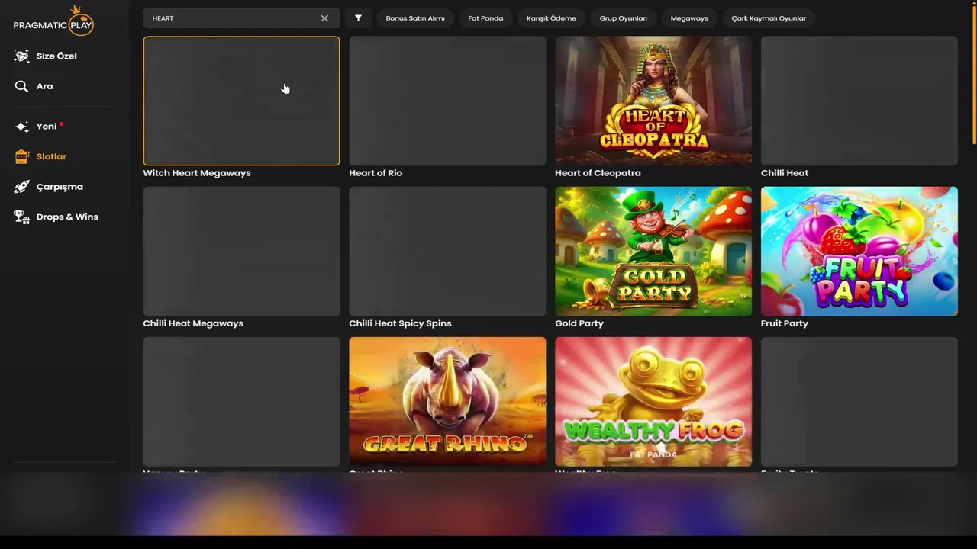Launch Heart of Cleopatra thumbnail
The image size is (977, 549).
653,101
